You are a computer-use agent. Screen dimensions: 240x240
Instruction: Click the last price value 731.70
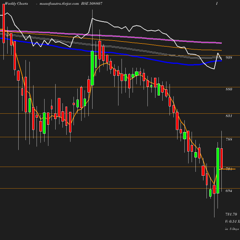[231, 214]
